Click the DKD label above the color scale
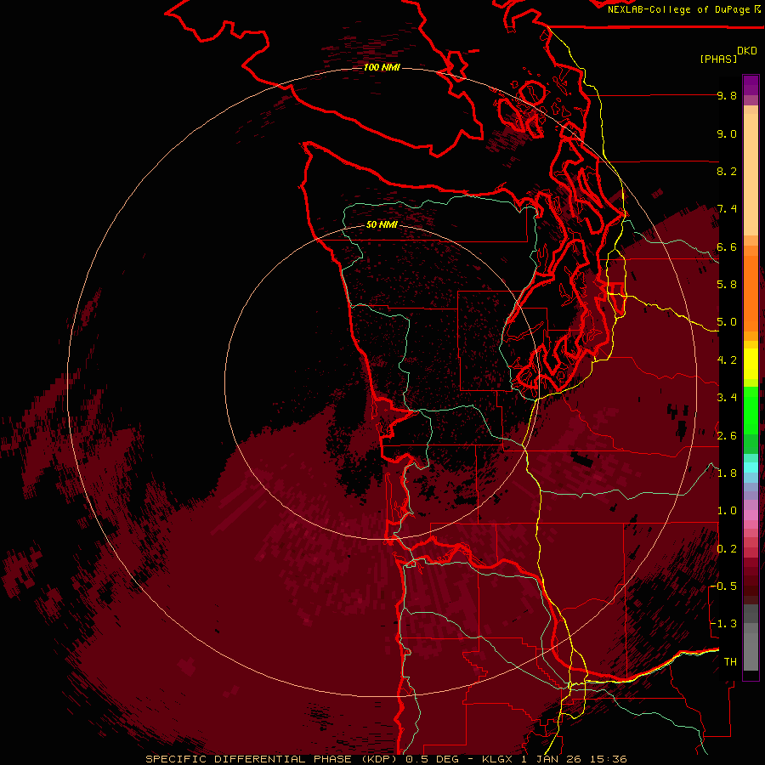Screen dimensions: 765x765 747,51
